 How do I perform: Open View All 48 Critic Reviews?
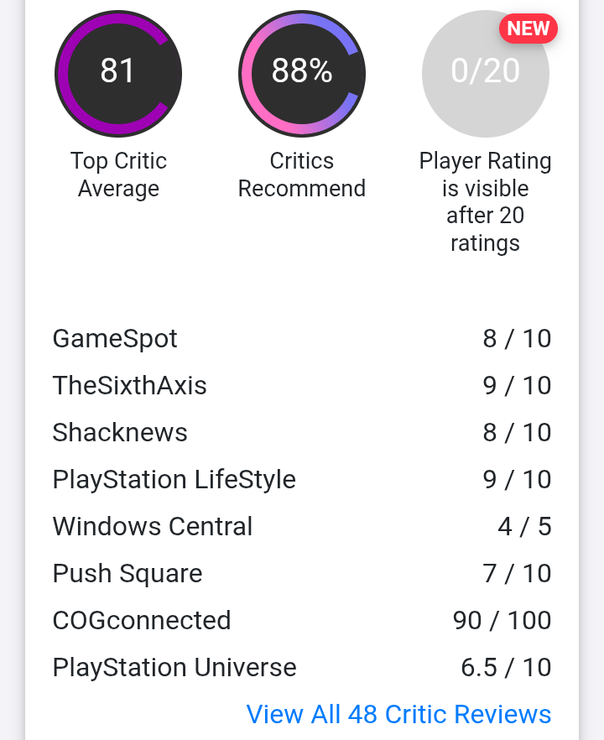click(398, 714)
